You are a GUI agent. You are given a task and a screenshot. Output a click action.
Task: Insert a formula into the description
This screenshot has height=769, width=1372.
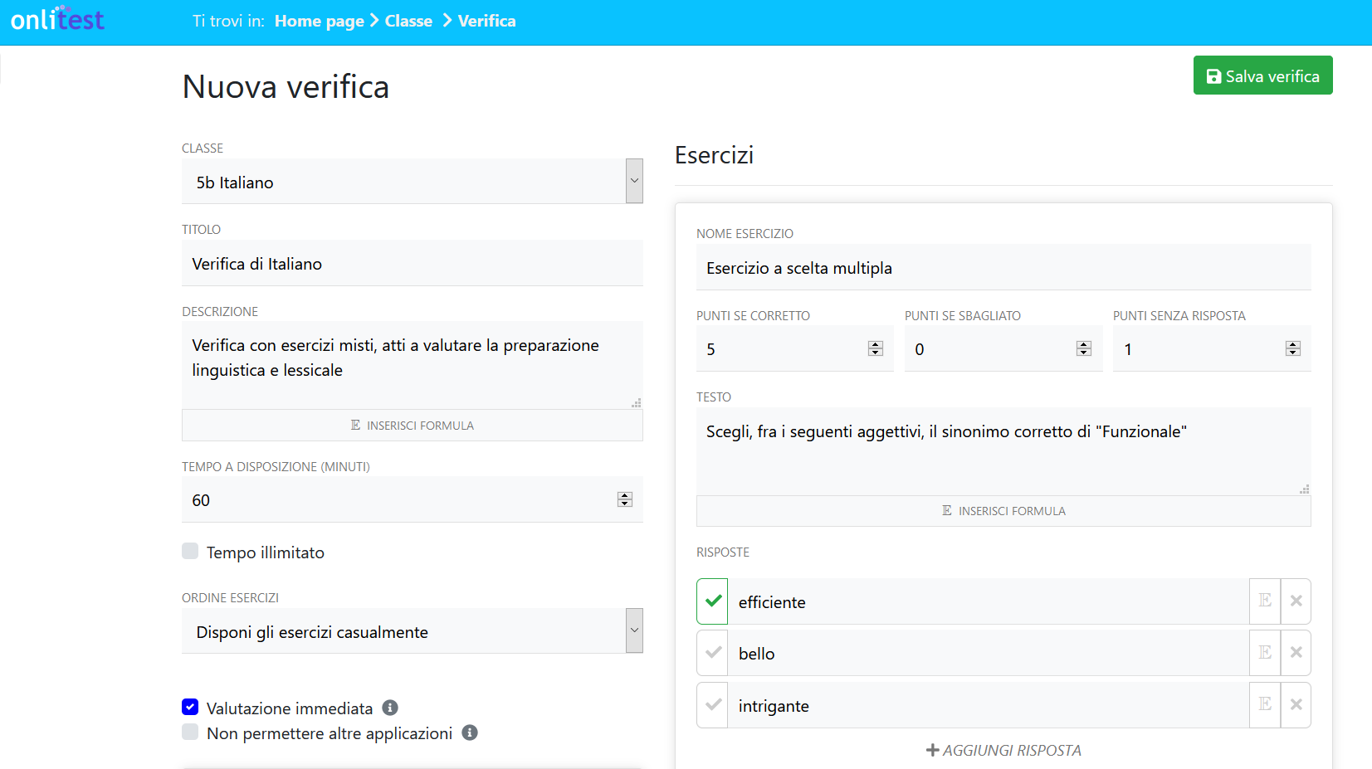tap(413, 425)
